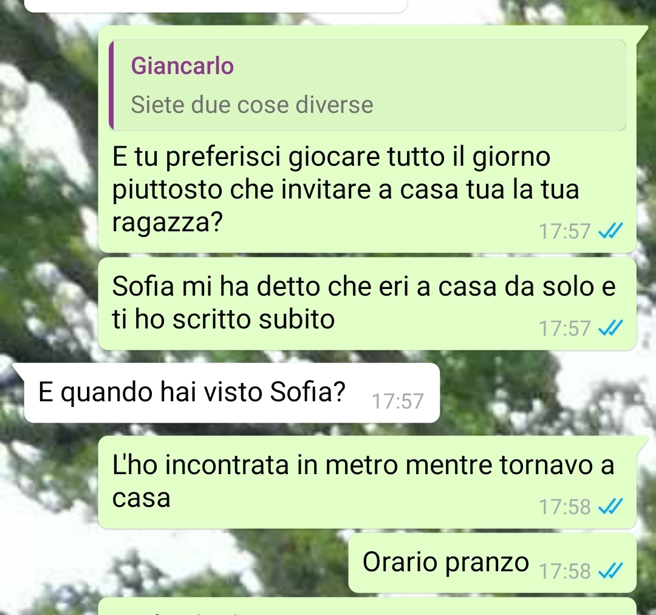Screen dimensions: 656x615
Task: Tap the read ticks beside 'Orario pranzo'
Action: 611,571
